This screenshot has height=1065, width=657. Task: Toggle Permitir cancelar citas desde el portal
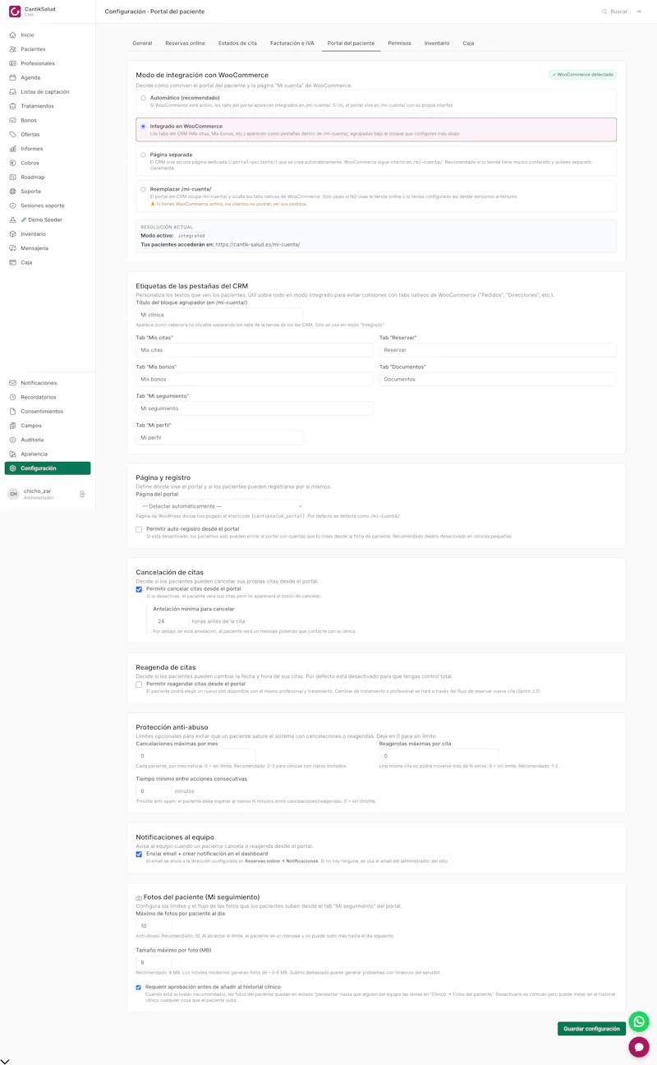[139, 589]
